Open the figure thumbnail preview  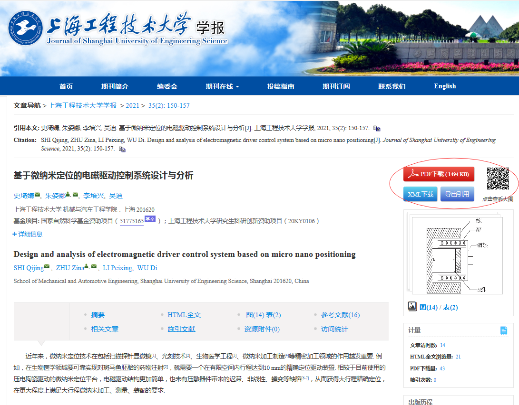click(x=454, y=254)
